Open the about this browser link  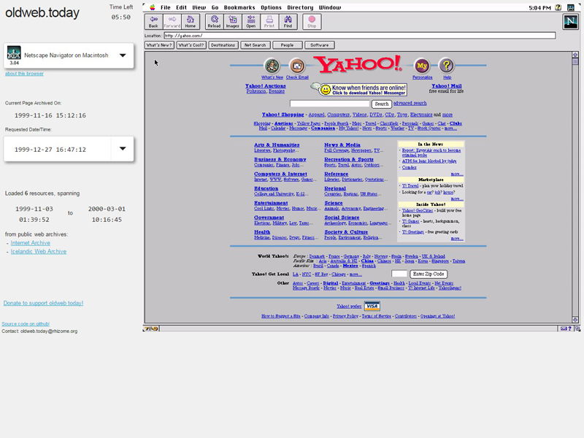pos(24,74)
